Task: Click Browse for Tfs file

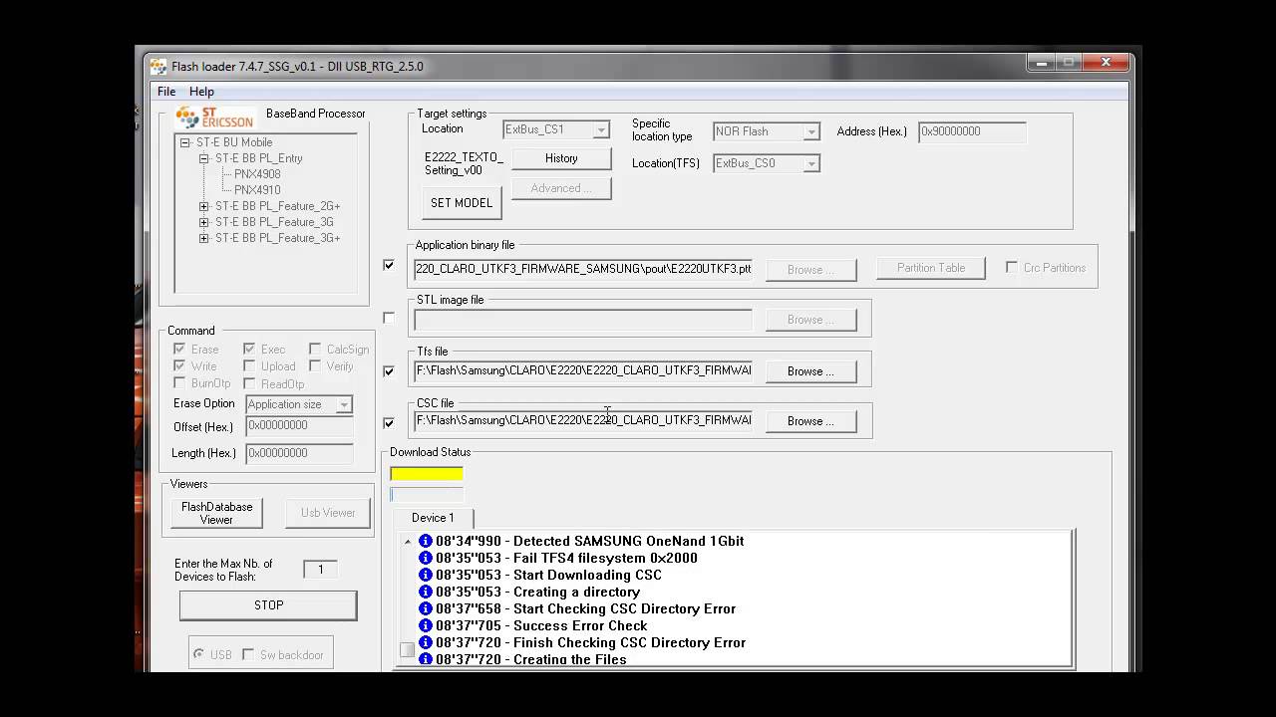Action: [810, 371]
